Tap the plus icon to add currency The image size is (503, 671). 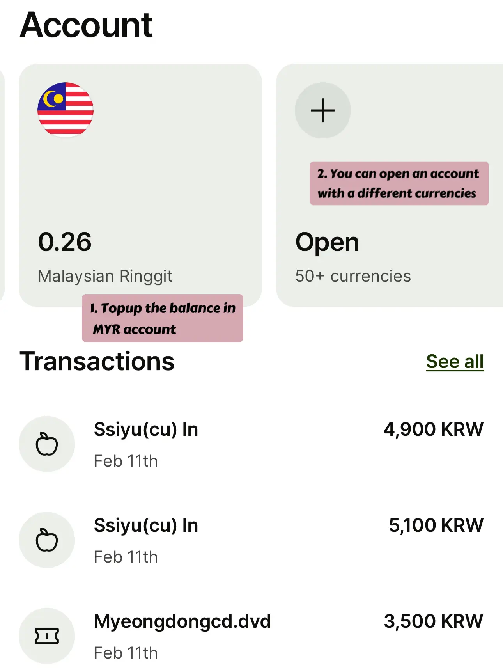coord(323,110)
